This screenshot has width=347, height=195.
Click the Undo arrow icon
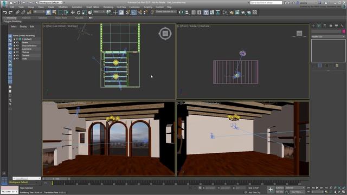[x=5, y=12]
